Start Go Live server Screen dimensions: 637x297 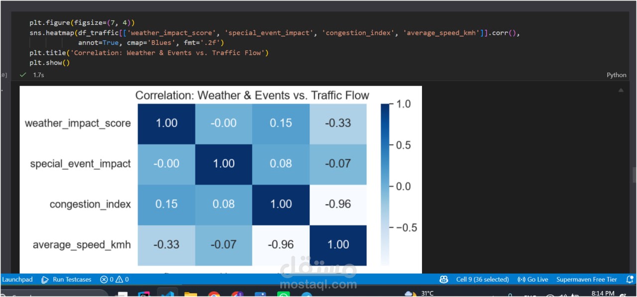pos(532,280)
